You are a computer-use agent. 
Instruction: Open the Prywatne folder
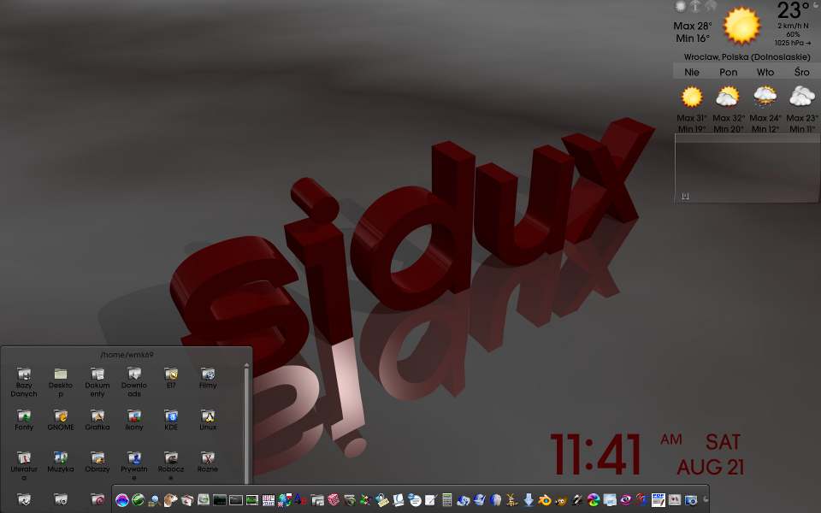[x=134, y=467]
